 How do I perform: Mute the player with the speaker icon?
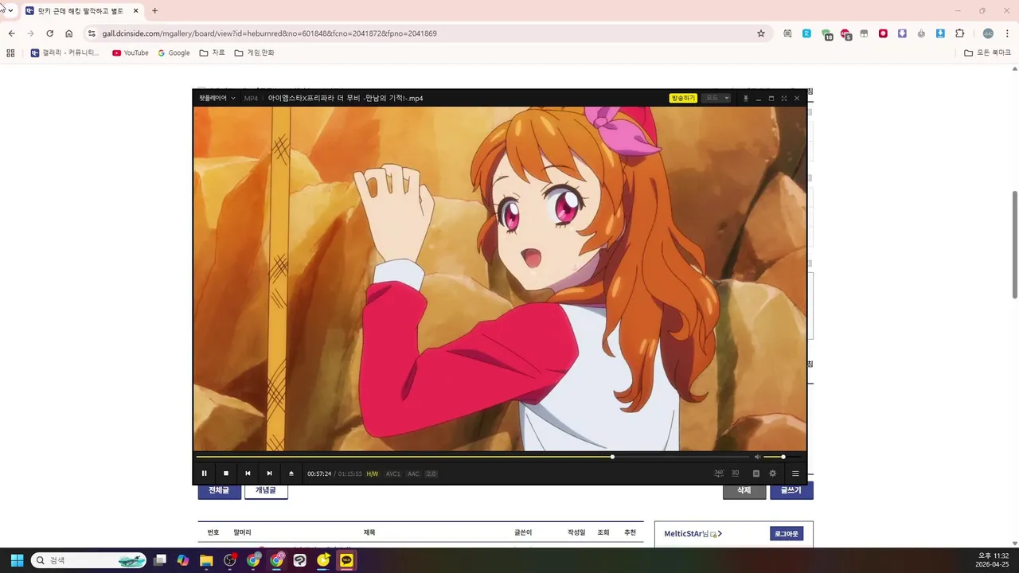pyautogui.click(x=758, y=457)
